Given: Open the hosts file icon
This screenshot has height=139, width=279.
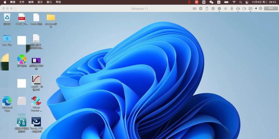Looking at the screenshot, I should [36, 19].
